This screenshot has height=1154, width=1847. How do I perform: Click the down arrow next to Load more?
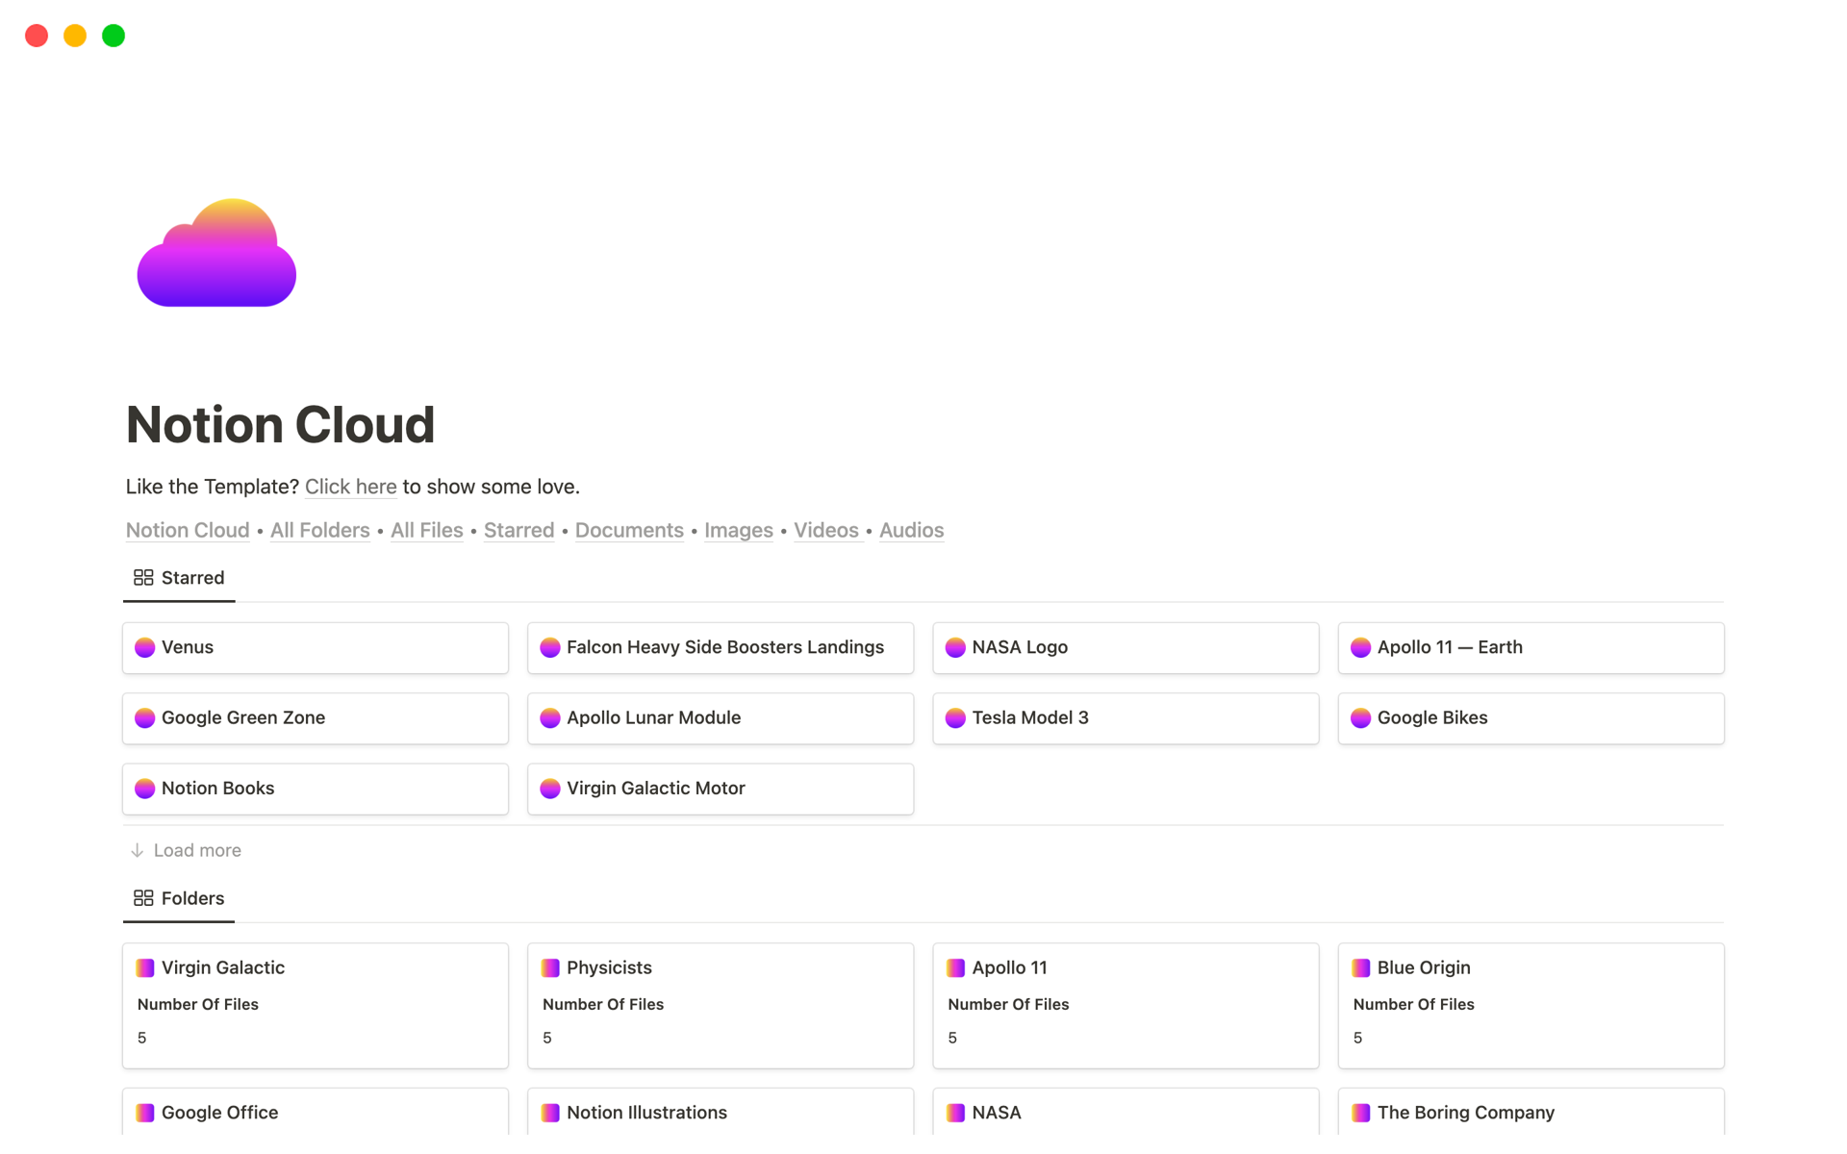[x=138, y=850]
